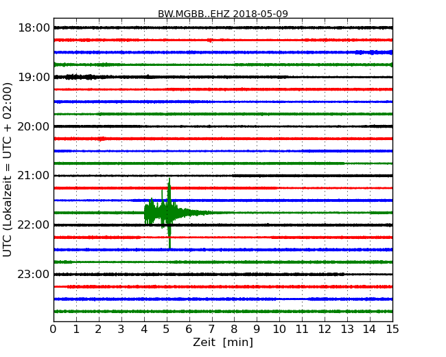Pick x-axis tick label 6
This screenshot has height=357, width=446.
(x=189, y=330)
